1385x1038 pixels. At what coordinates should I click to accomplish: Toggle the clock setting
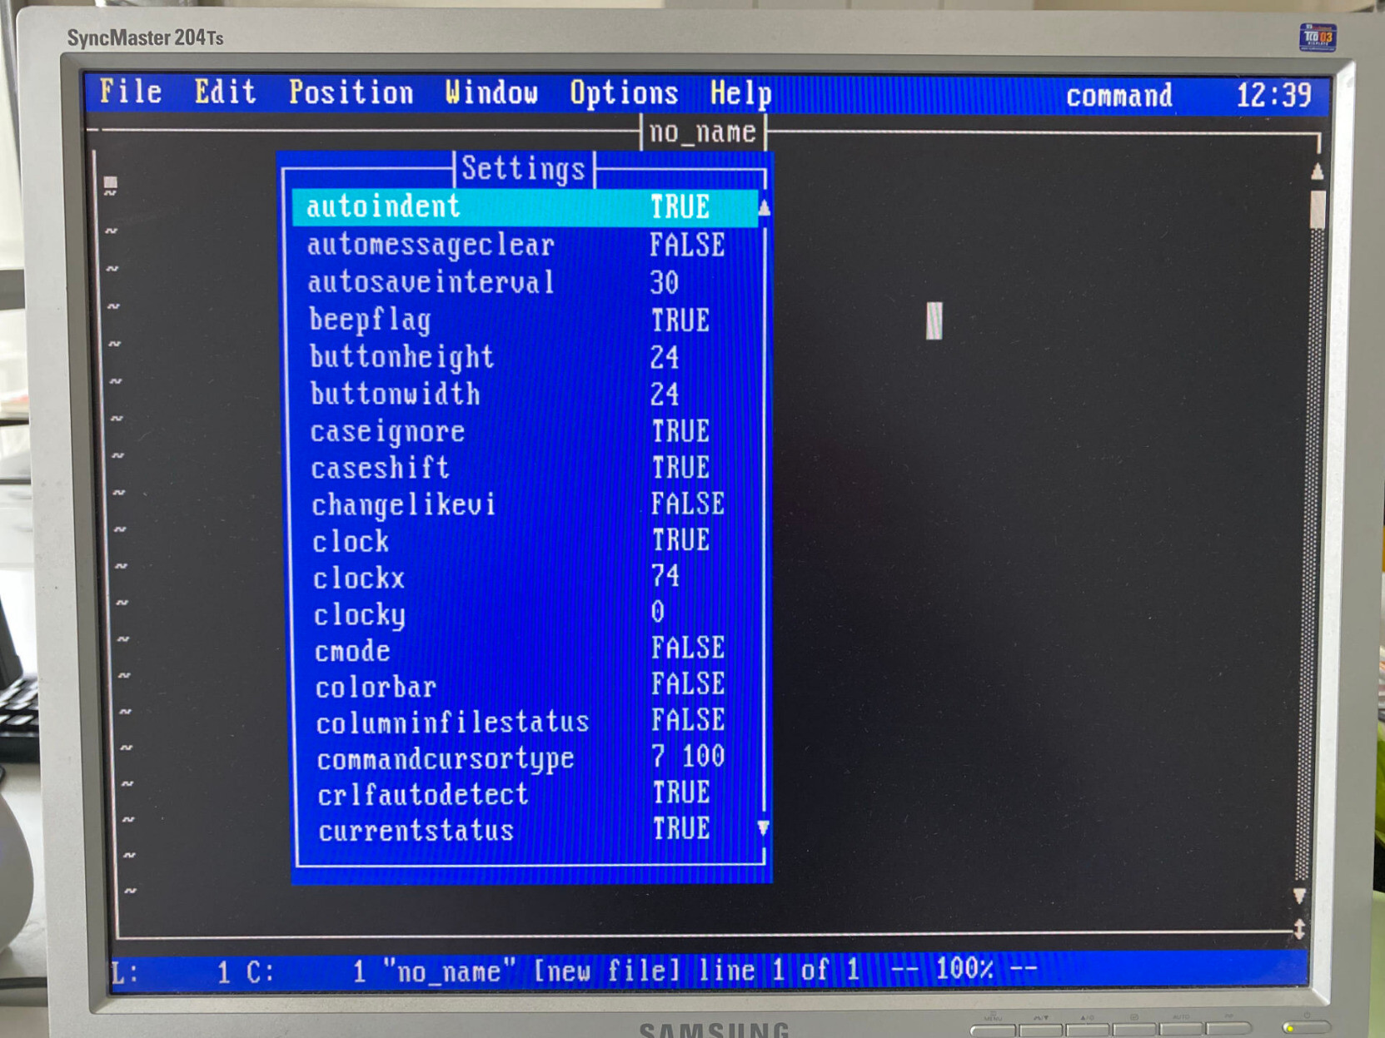(x=527, y=541)
